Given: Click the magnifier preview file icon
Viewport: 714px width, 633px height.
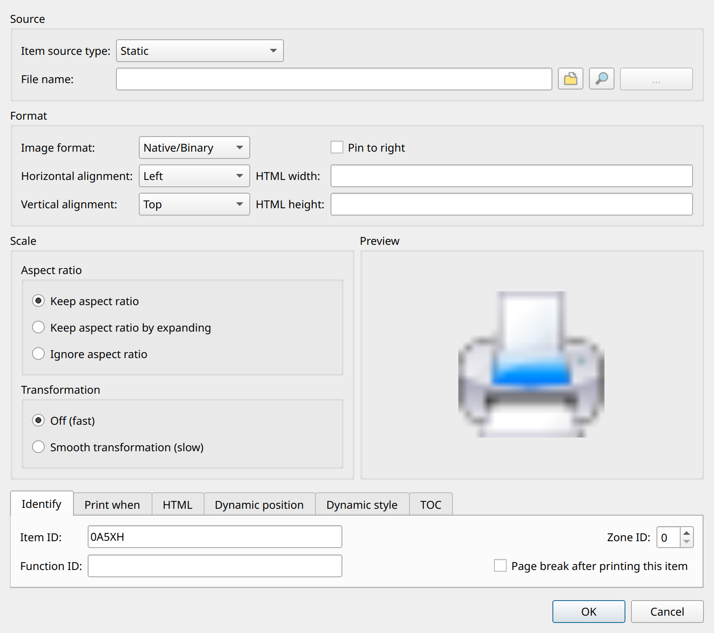Looking at the screenshot, I should pos(602,79).
